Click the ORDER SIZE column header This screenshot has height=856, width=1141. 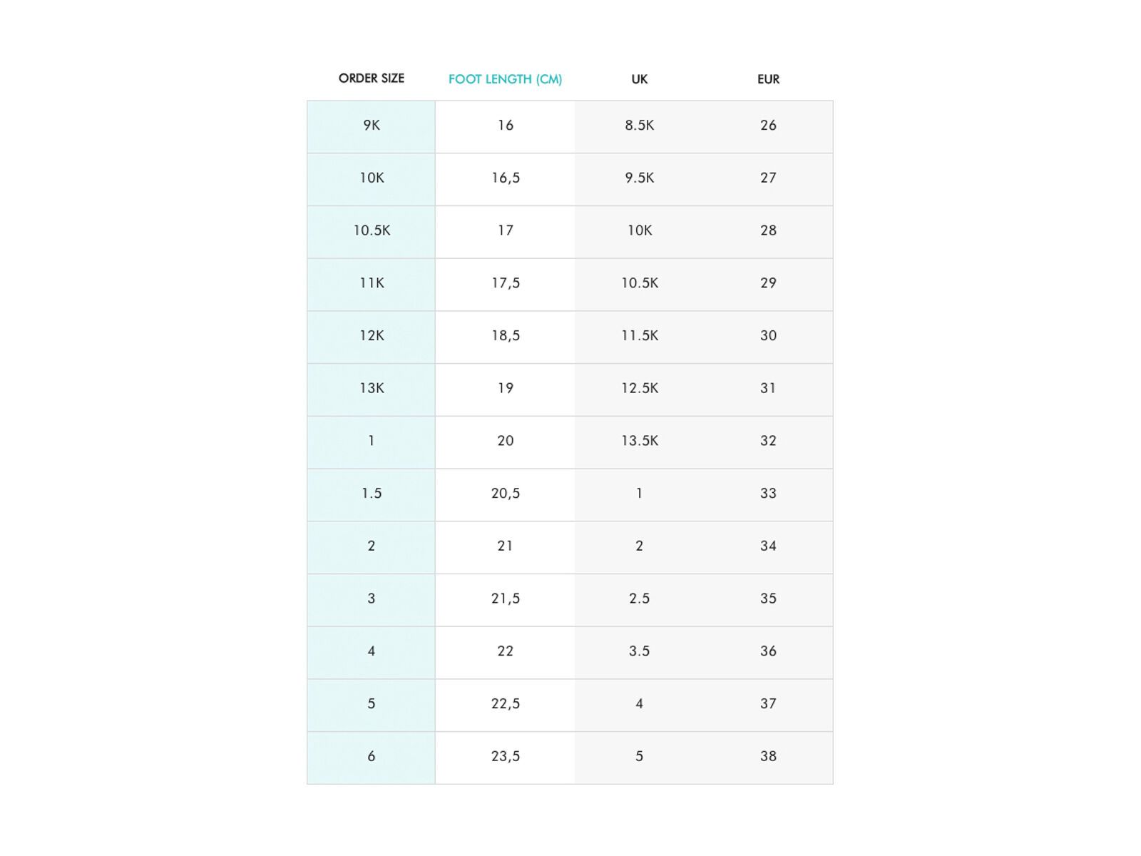point(371,78)
